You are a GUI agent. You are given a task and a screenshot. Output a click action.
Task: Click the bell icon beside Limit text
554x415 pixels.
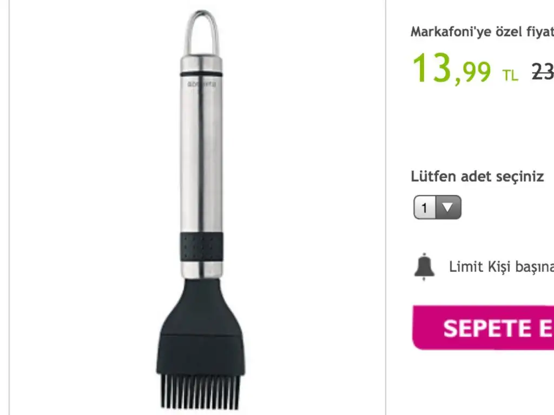pos(424,267)
